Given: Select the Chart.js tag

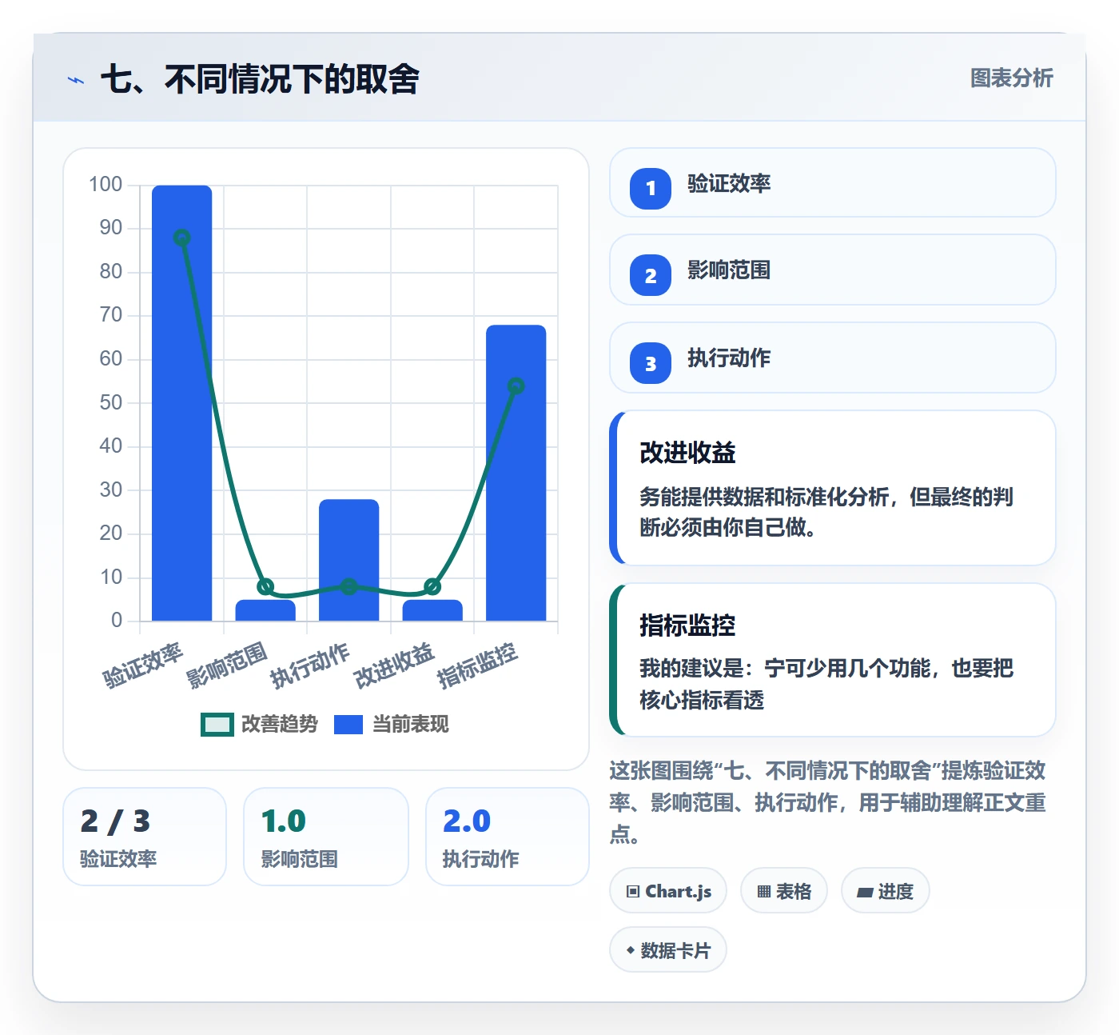Looking at the screenshot, I should (x=668, y=890).
